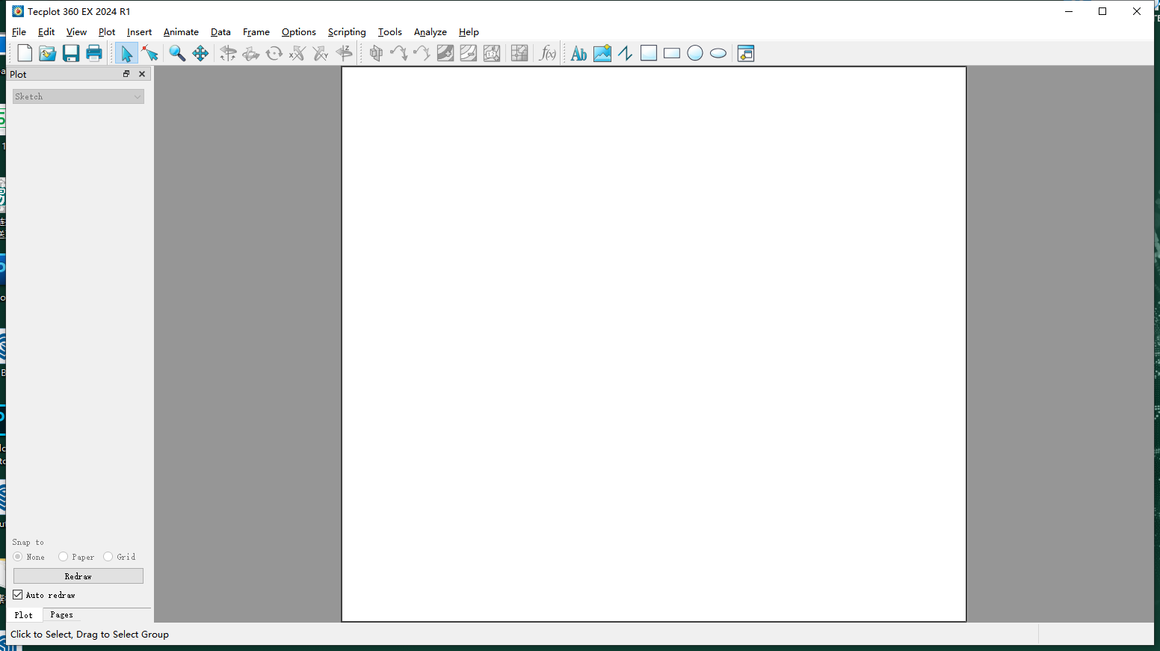Switch to the Plot sidebar tab

pos(24,615)
